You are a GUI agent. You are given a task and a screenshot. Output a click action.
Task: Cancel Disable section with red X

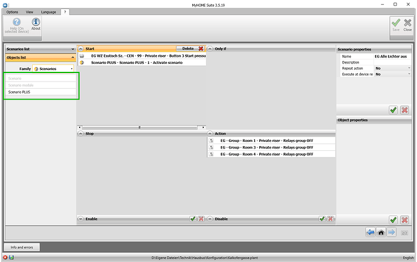tap(331, 219)
